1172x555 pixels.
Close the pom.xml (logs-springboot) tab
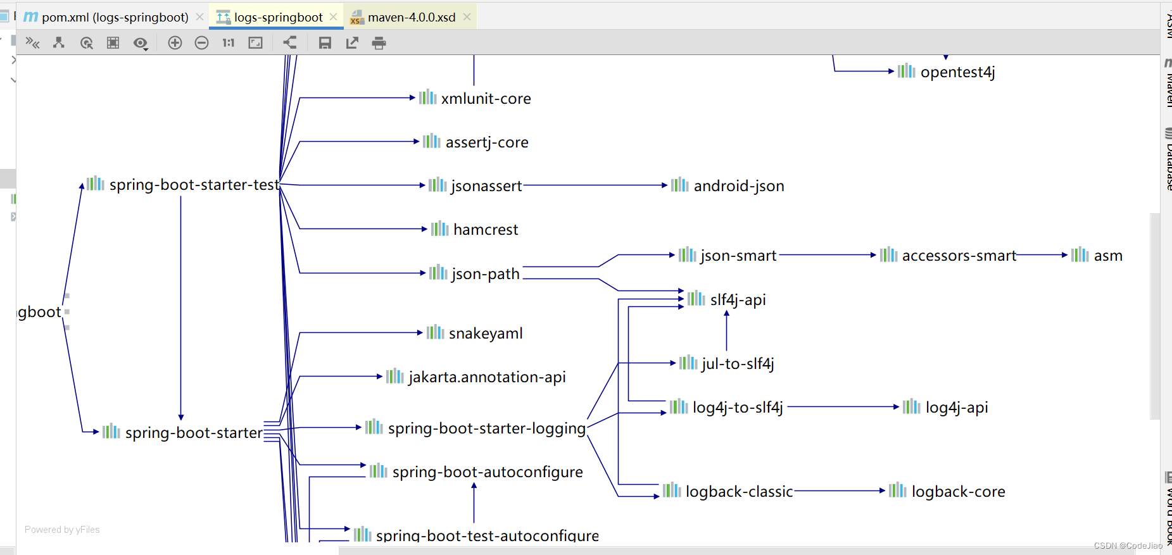(200, 17)
